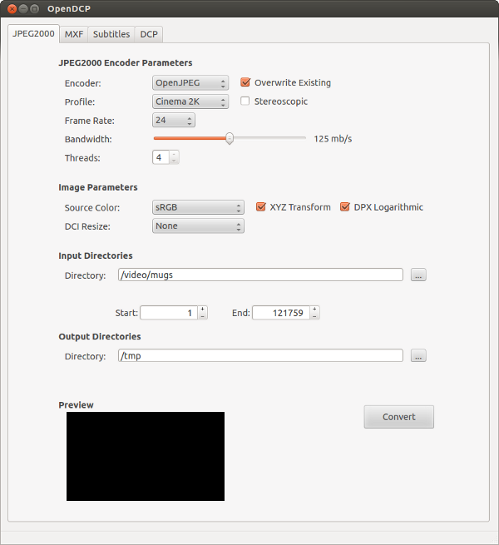Click the input Directory field /video/mugs
The width and height of the screenshot is (499, 545).
pos(260,275)
